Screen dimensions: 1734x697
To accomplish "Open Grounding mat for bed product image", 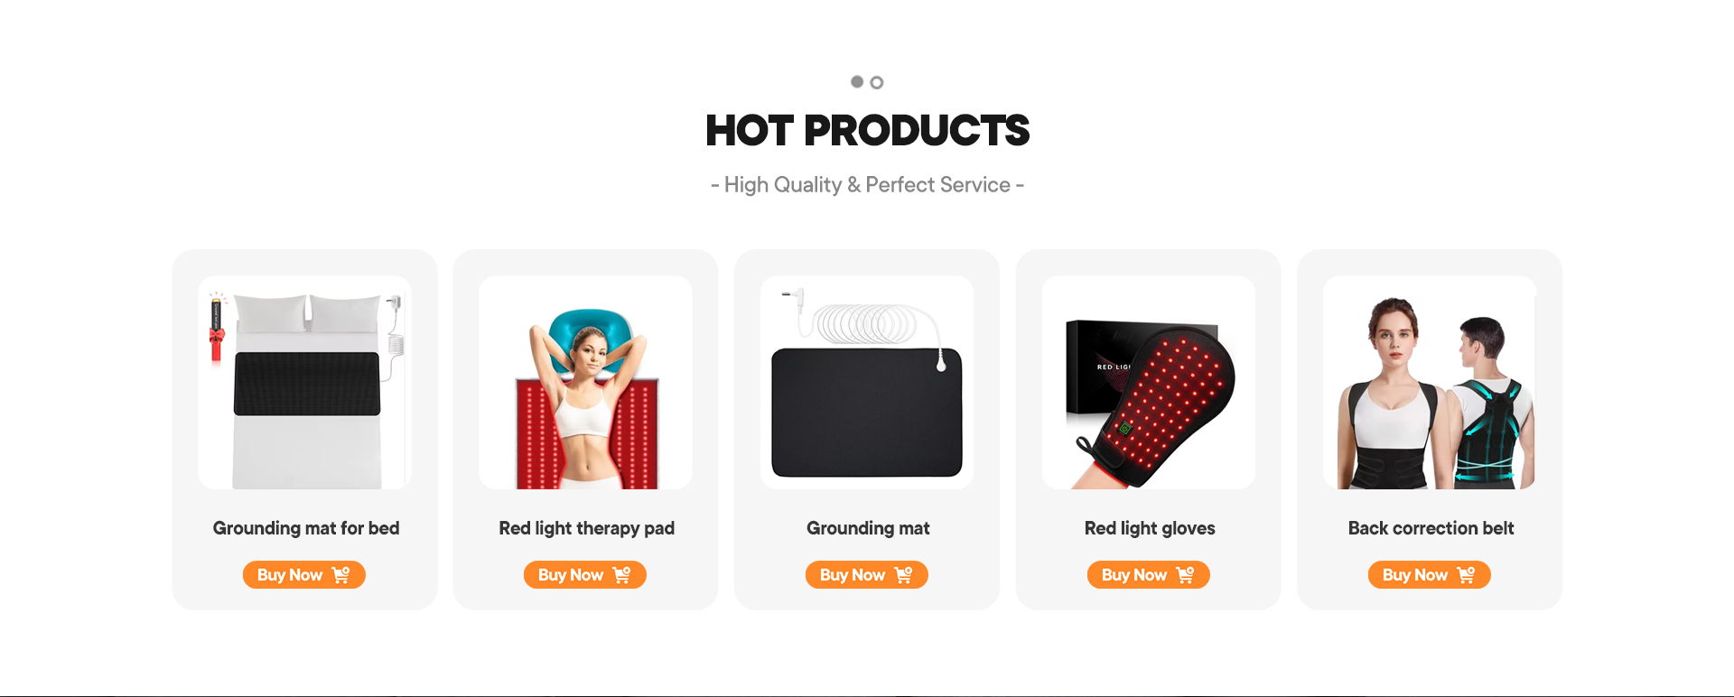I will pos(305,383).
